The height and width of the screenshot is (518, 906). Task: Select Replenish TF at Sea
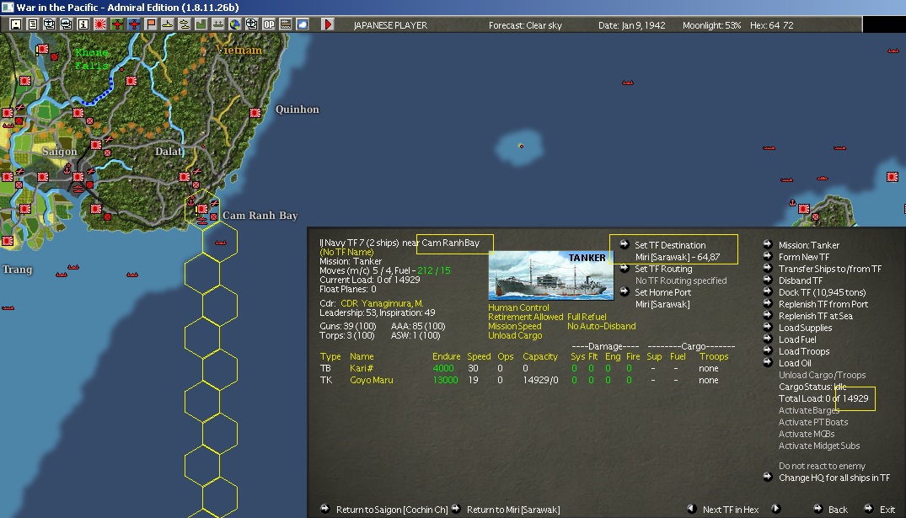pos(815,317)
